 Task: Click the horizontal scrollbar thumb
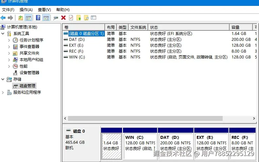click(145, 119)
